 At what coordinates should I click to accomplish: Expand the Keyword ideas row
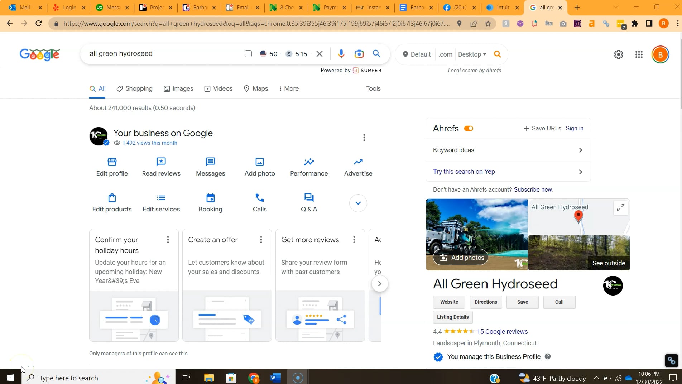point(508,150)
